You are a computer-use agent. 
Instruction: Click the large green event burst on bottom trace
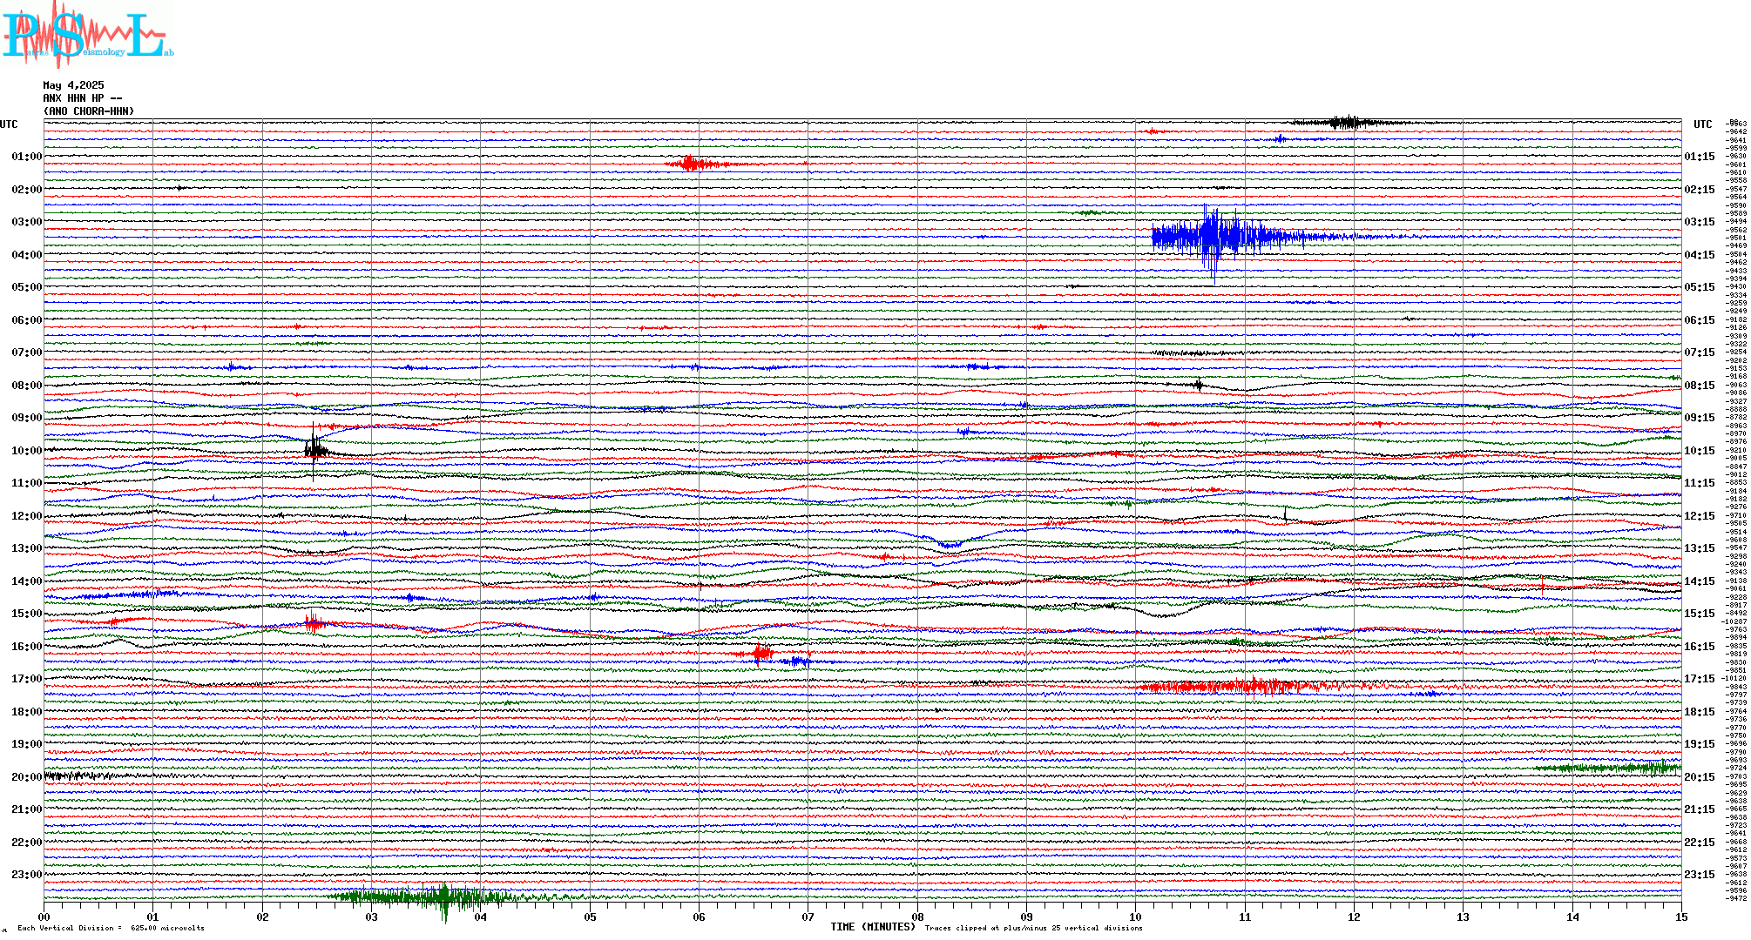click(444, 898)
